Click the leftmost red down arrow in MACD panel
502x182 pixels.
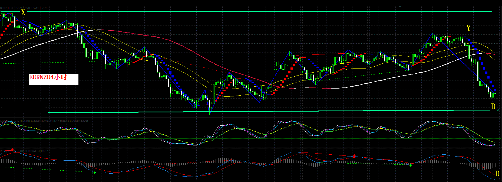pyautogui.click(x=13, y=149)
